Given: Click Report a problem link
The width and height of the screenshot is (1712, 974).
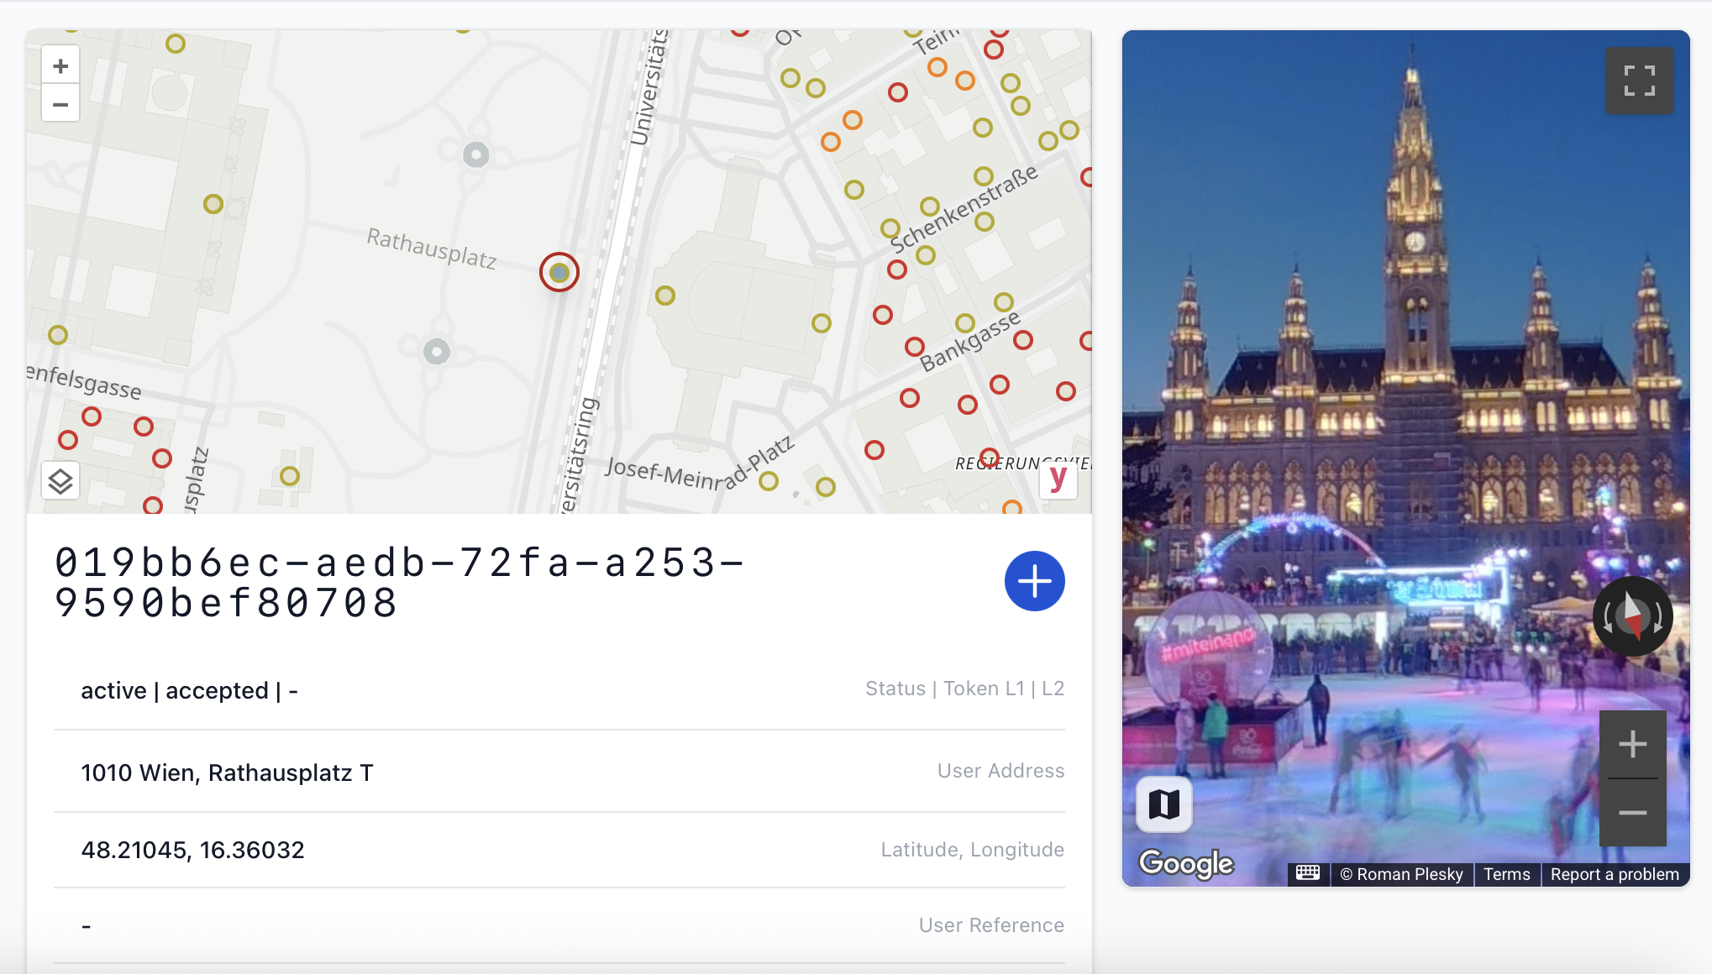Looking at the screenshot, I should [x=1615, y=874].
